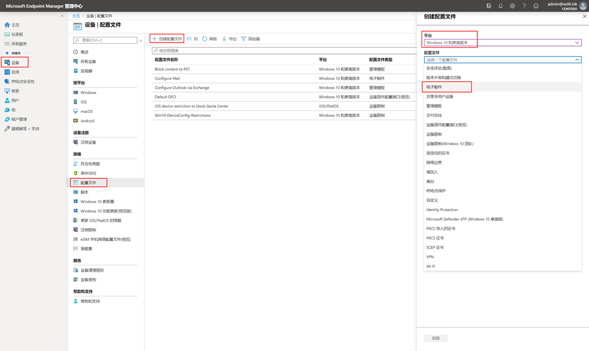Viewport: 589px width, 351px height.
Task: Open 终结点安全性 shield icon
Action: 7,81
